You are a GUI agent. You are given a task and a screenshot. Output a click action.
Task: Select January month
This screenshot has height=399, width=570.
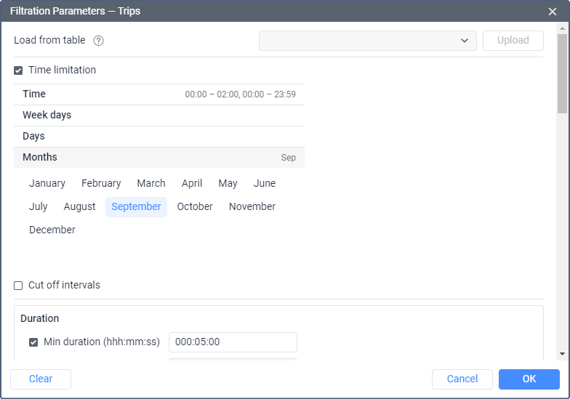tap(47, 183)
